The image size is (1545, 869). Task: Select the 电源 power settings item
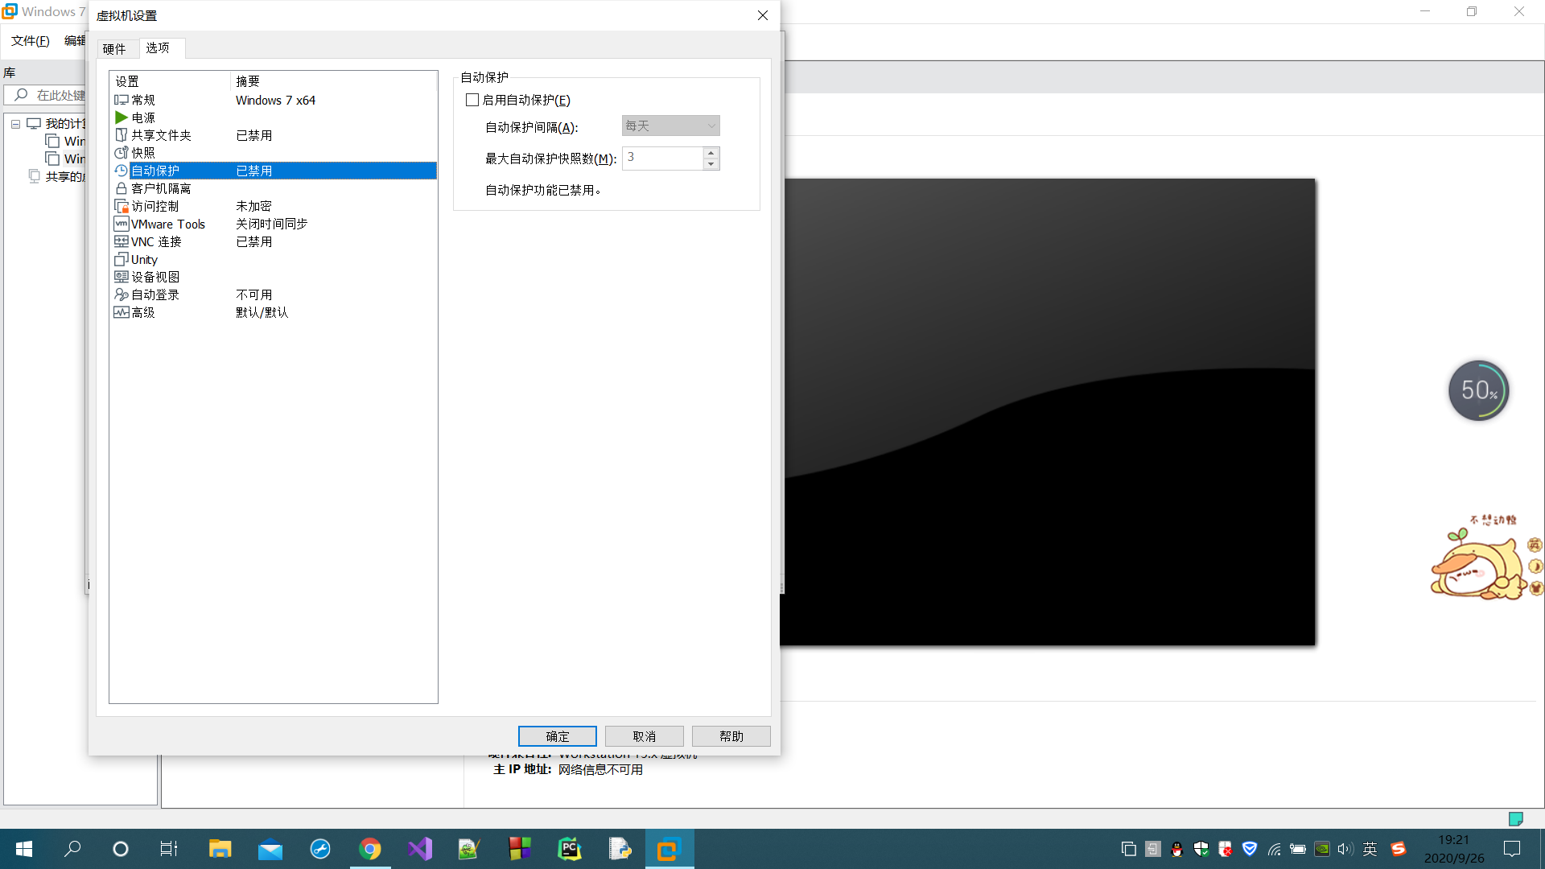[143, 117]
